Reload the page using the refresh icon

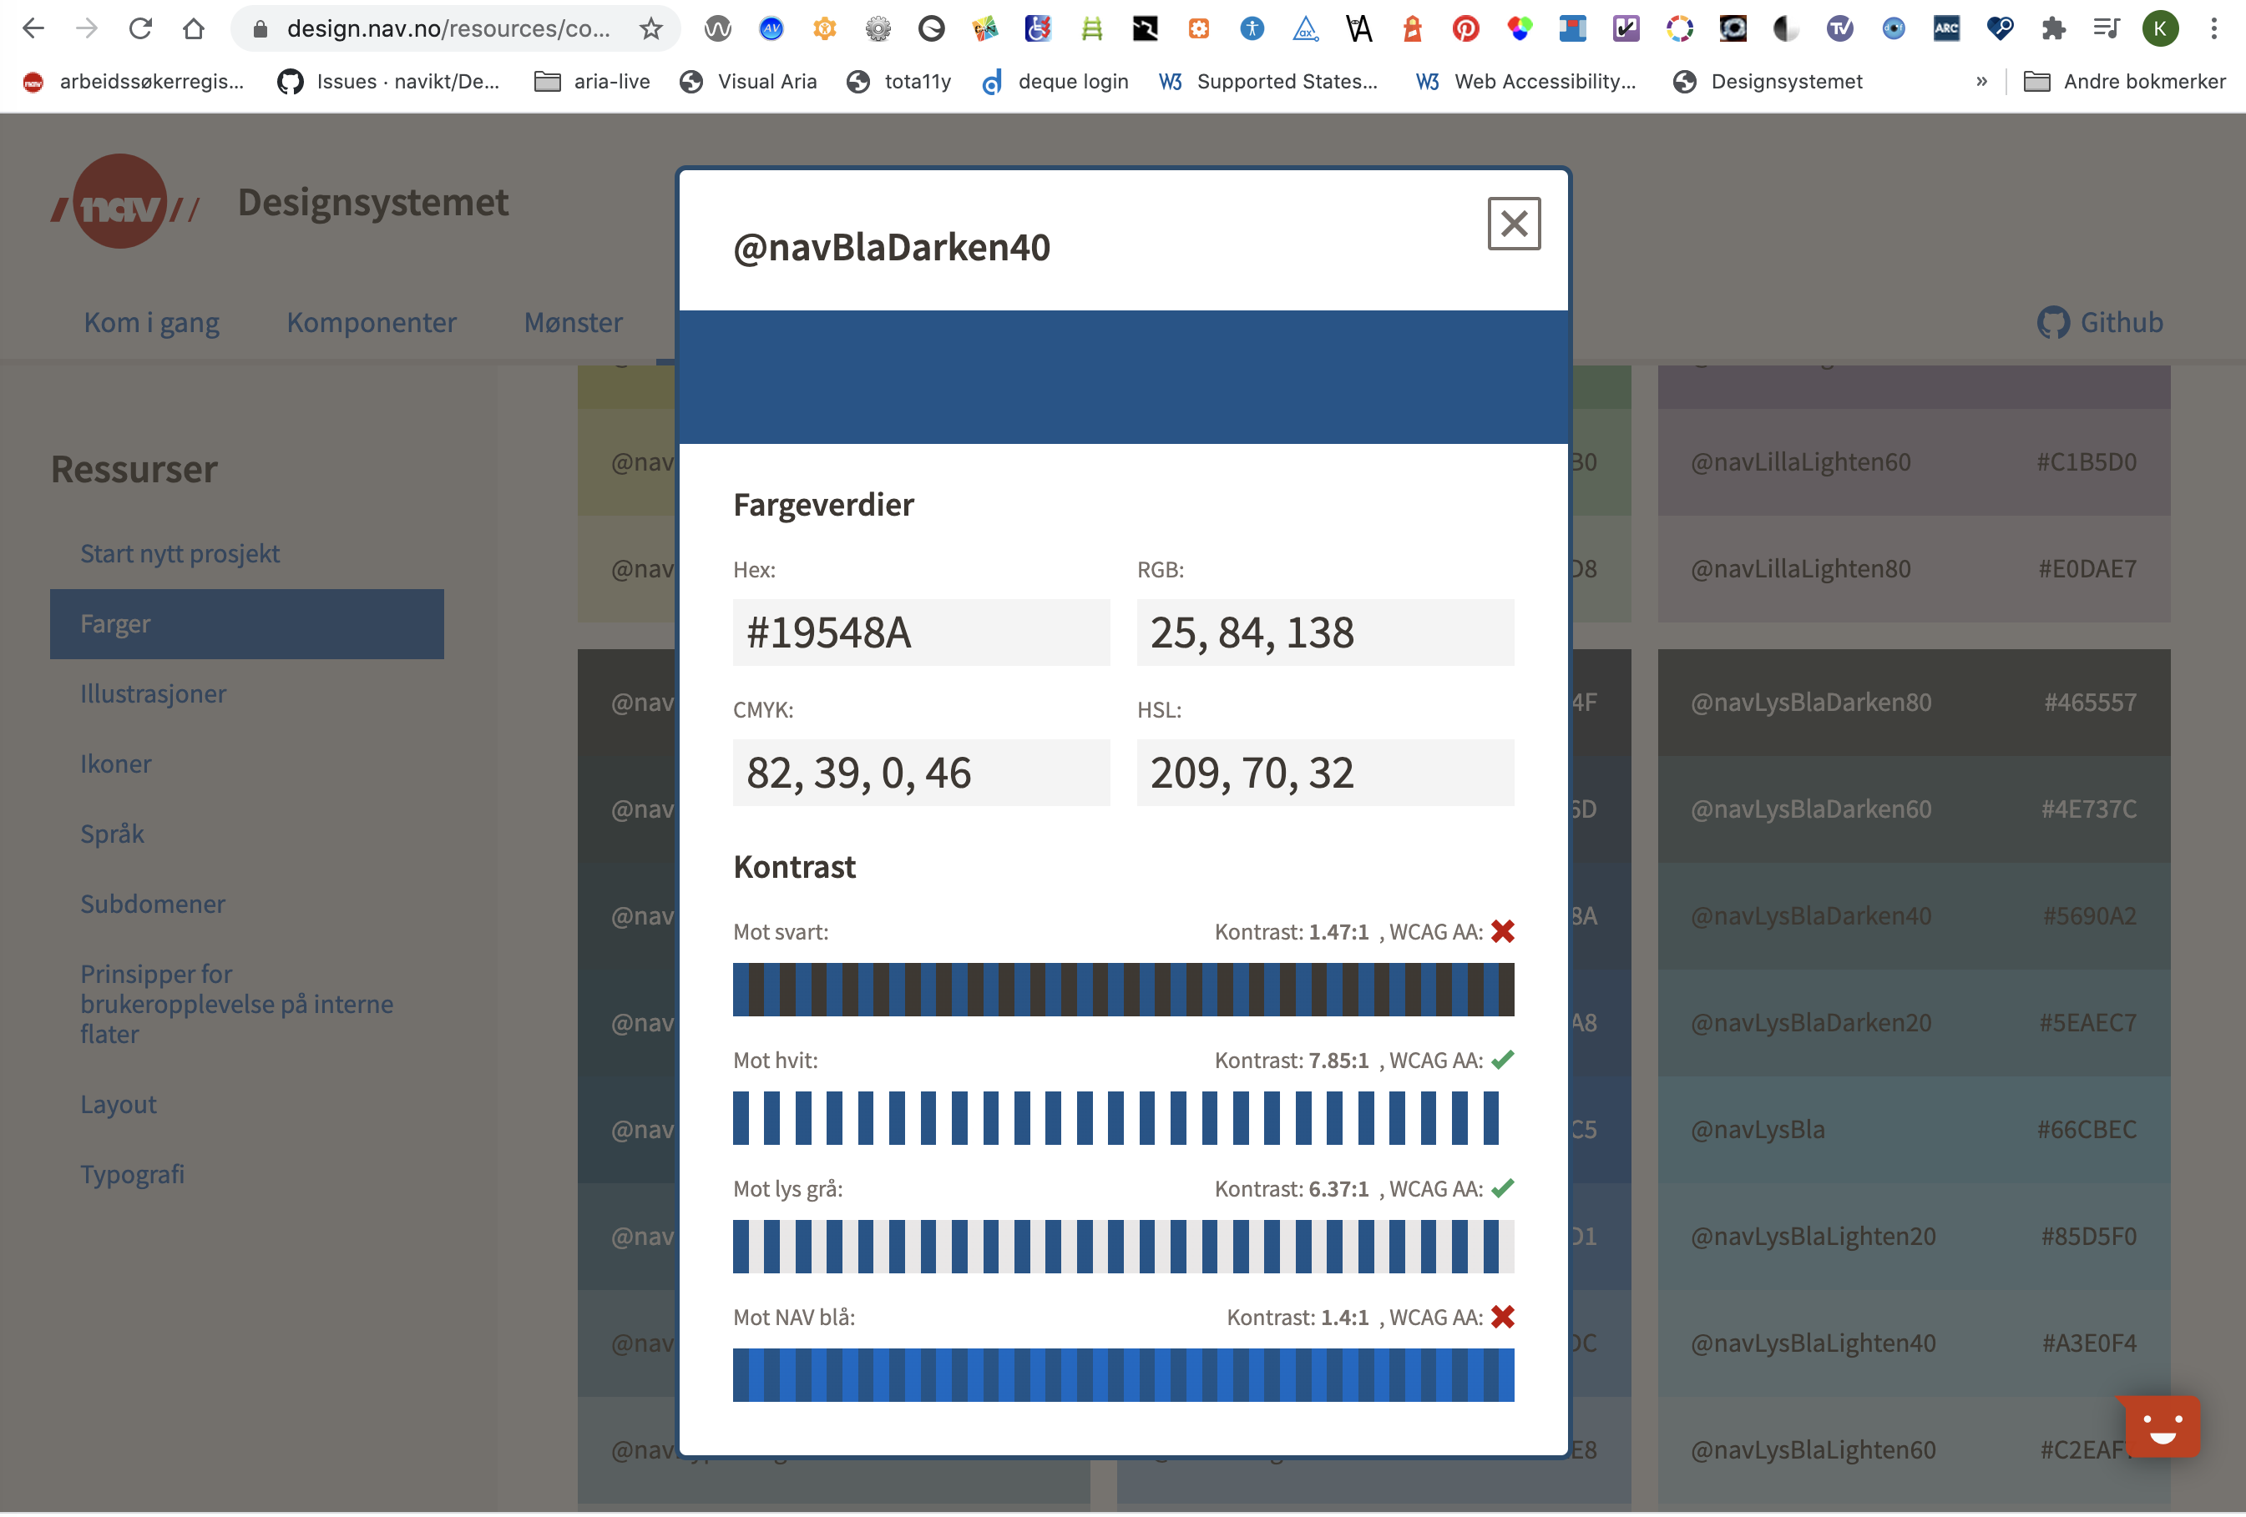point(141,29)
